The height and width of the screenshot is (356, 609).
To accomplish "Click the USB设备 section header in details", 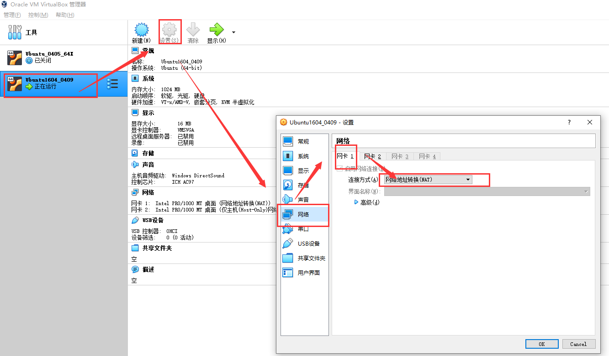I will [x=153, y=221].
